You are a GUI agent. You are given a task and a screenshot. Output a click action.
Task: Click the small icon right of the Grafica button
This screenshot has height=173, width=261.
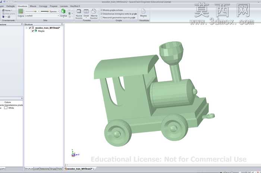click(70, 13)
